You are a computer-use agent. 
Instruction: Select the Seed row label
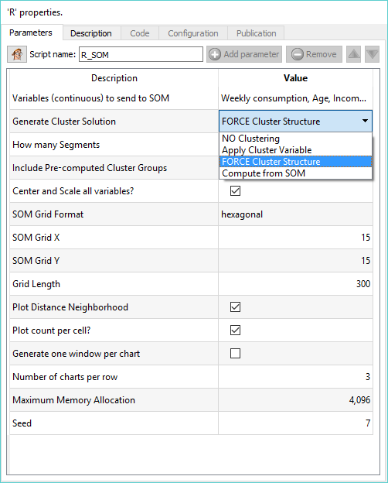(x=22, y=423)
